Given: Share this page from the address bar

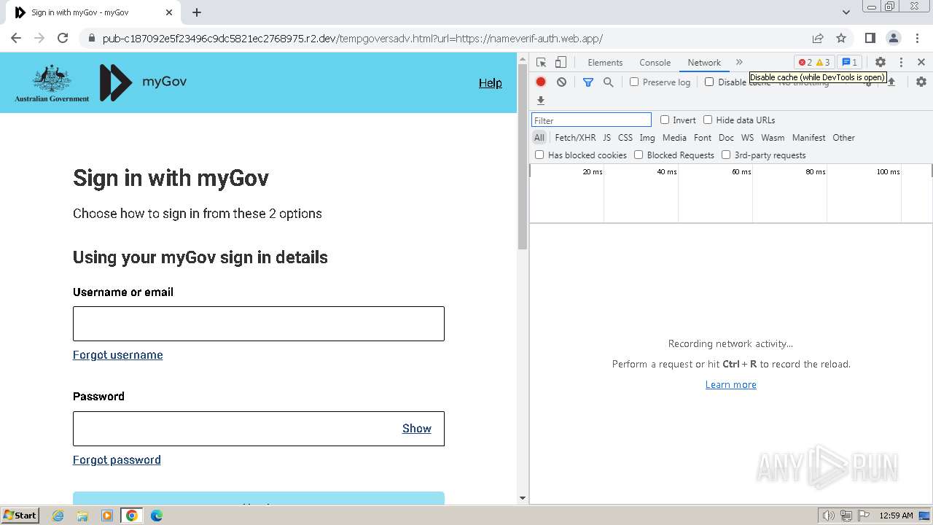Looking at the screenshot, I should (818, 38).
